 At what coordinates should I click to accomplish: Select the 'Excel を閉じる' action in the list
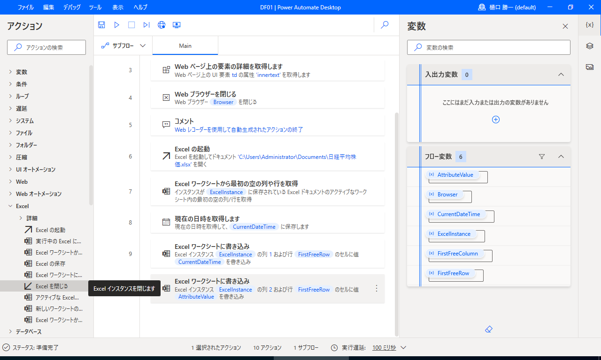(x=46, y=286)
